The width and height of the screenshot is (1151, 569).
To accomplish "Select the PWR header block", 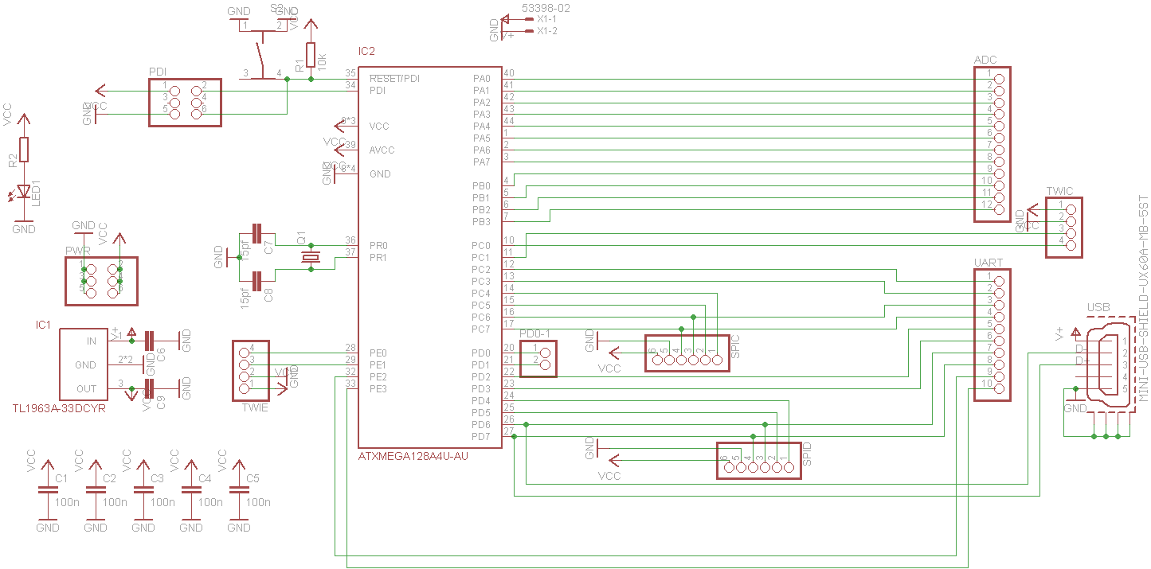I will pos(101,281).
